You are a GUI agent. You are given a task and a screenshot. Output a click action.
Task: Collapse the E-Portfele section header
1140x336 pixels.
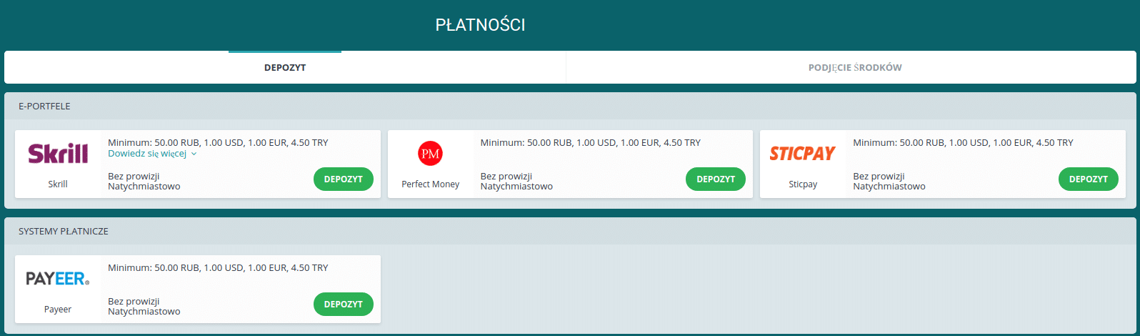tap(44, 107)
